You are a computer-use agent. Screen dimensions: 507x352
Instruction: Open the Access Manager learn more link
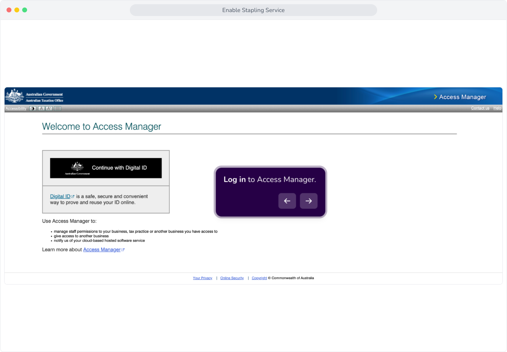click(x=102, y=250)
